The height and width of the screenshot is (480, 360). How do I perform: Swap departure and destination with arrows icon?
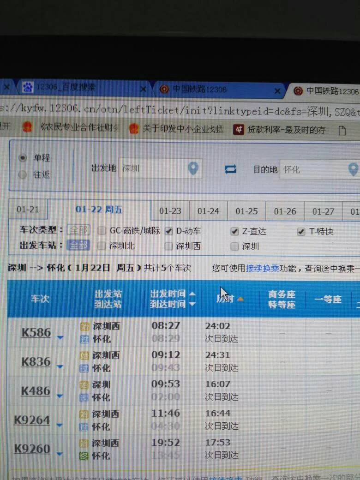(x=230, y=169)
